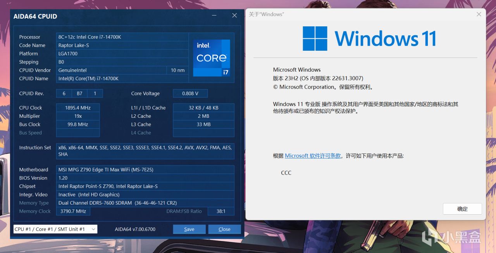This screenshot has height=253, width=496.
Task: Select CPUID Rev. field B7
Action: [79, 93]
